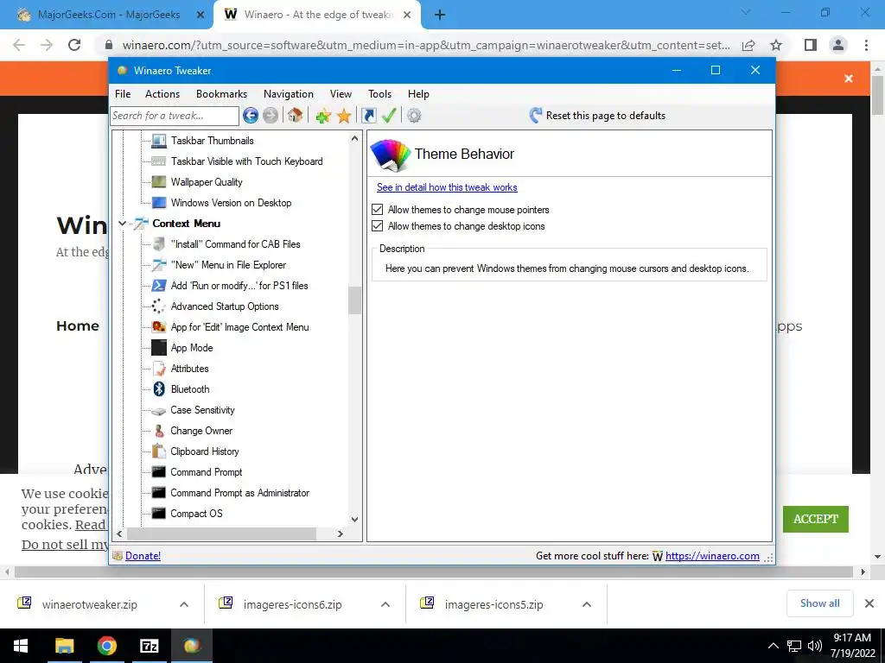The height and width of the screenshot is (663, 885).
Task: Click Reset this page to defaults
Action: click(598, 116)
